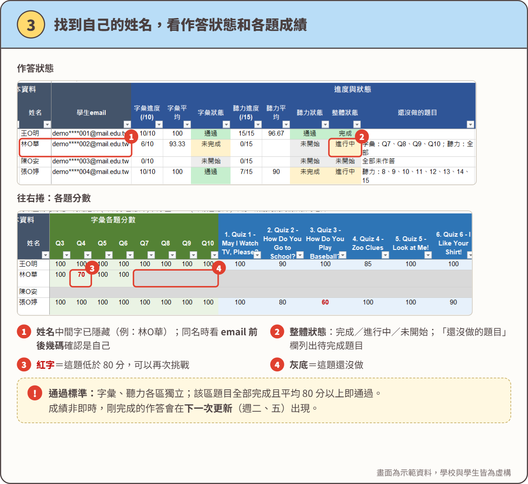Select 王O明's 15/15 聽力進度 cell
The image size is (528, 484).
click(246, 133)
